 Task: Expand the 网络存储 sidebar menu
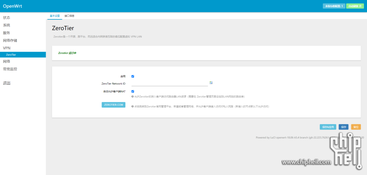tap(10, 40)
